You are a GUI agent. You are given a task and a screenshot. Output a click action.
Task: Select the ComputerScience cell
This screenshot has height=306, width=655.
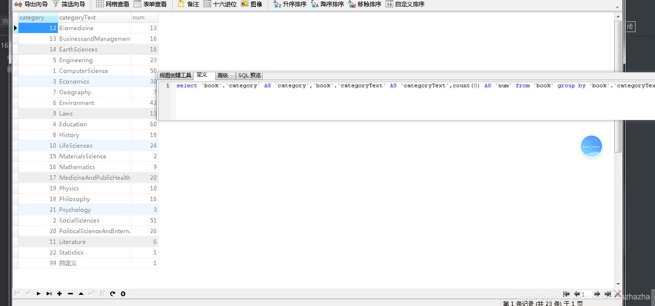point(95,71)
